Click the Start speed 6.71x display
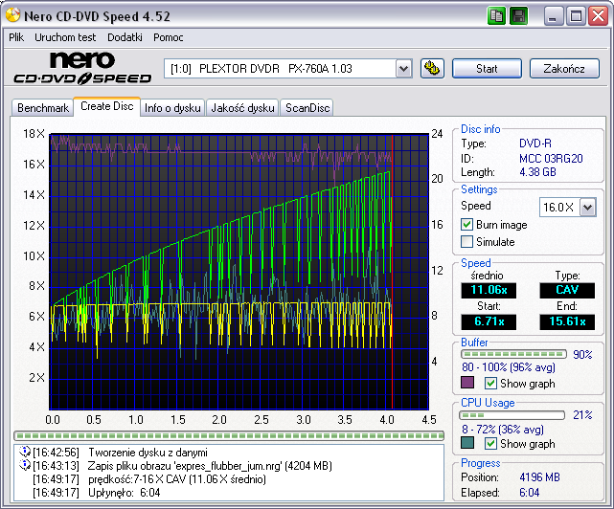The width and height of the screenshot is (614, 509). pos(489,322)
